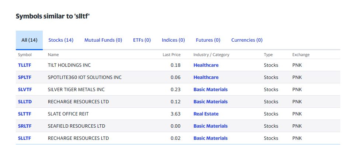Click the 0.12 last price value
Screen dimensions: 348x145
[175, 102]
